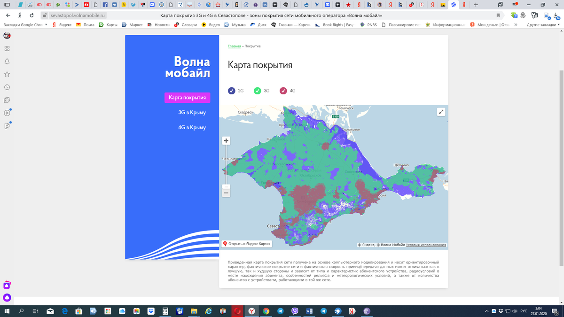Open browser downloads
The image size is (564, 317).
(x=557, y=15)
